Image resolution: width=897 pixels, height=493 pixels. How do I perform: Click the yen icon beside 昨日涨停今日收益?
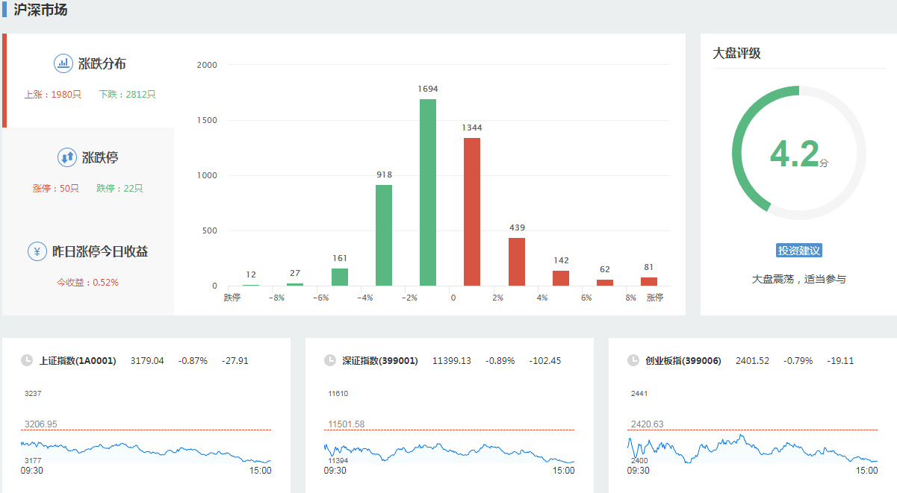[x=37, y=251]
